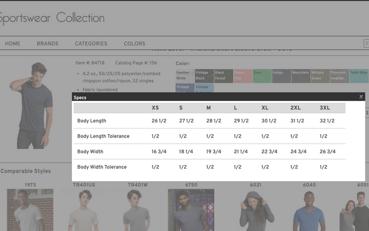This screenshot has height=231, width=369.
Task: Click the Body Width row label
Action: tap(90, 152)
